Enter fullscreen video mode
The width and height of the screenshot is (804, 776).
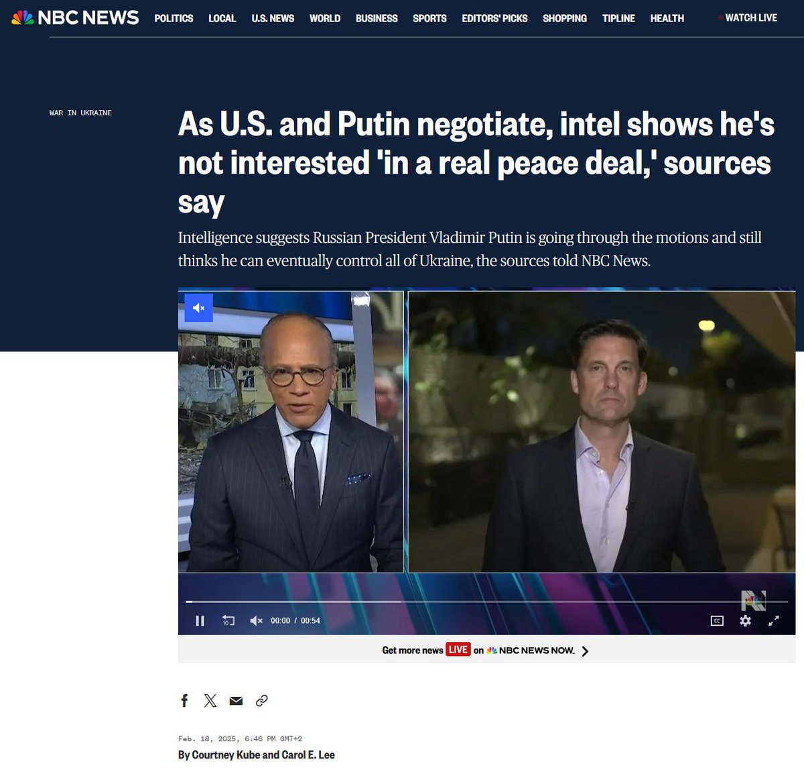pos(773,621)
